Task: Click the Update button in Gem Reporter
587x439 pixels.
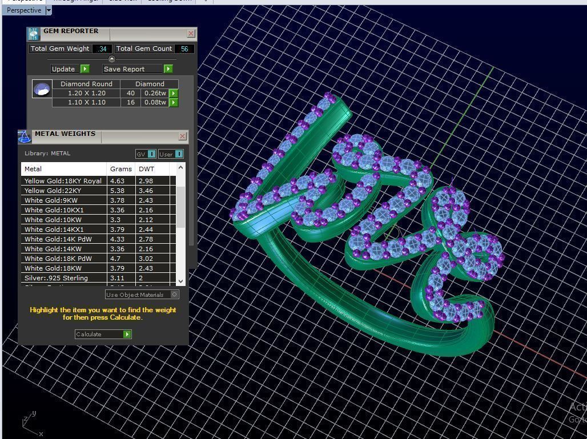Action: [66, 69]
